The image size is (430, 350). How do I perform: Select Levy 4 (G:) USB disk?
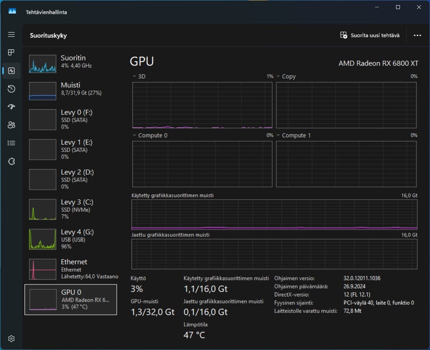tap(72, 239)
